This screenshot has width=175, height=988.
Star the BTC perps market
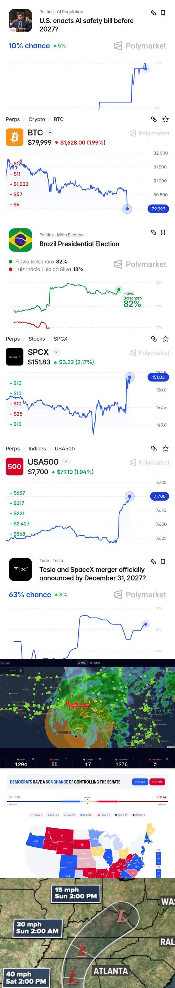(x=165, y=119)
